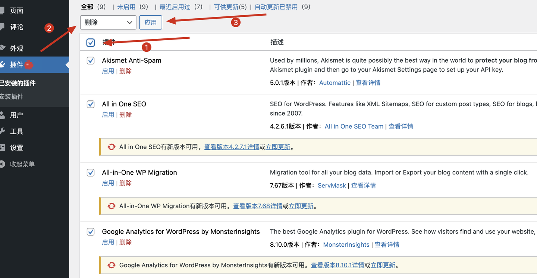The height and width of the screenshot is (278, 537).
Task: Click the 收起菜单 collapse arrow icon
Action: coord(2,164)
